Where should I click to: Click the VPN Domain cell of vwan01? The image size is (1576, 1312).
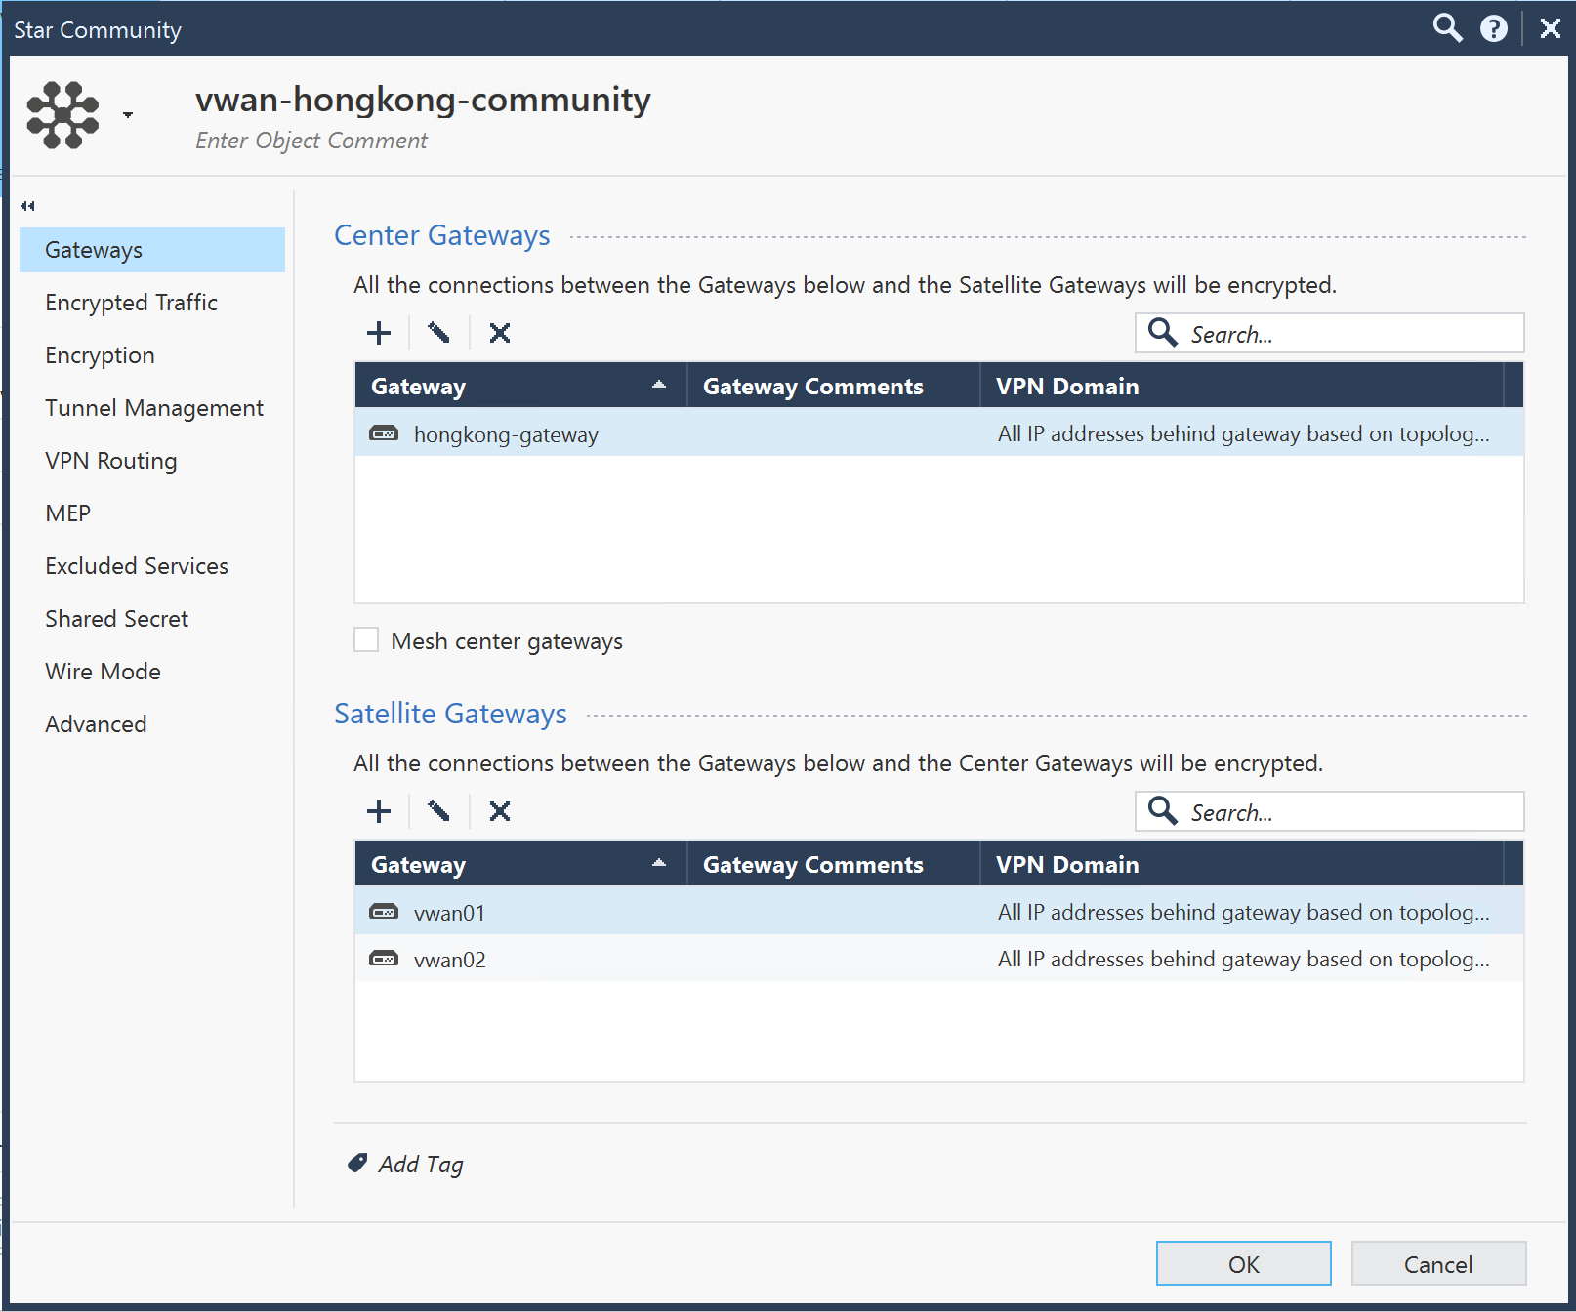coord(1244,912)
